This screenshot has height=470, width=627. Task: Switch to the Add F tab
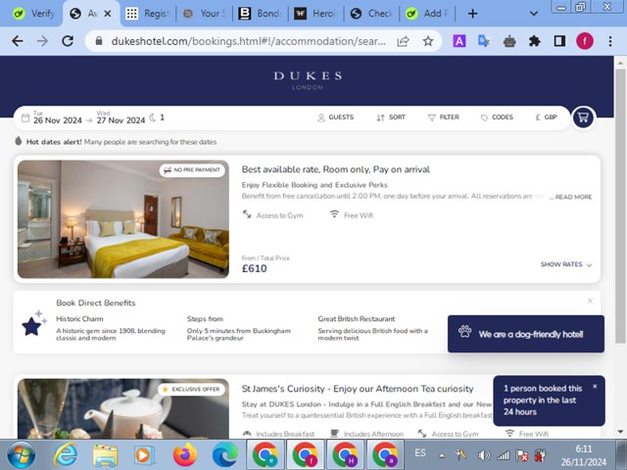point(427,14)
